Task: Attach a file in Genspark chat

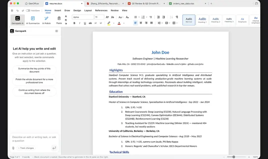Action: tap(13, 148)
